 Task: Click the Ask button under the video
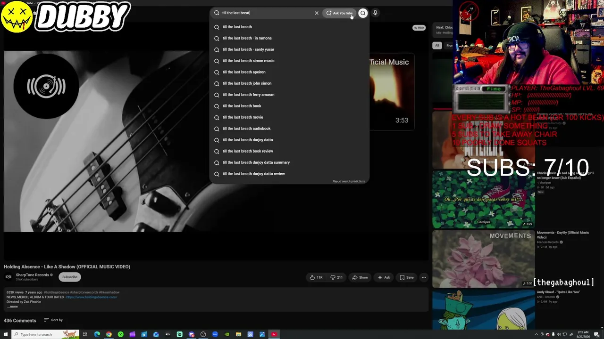tap(384, 277)
